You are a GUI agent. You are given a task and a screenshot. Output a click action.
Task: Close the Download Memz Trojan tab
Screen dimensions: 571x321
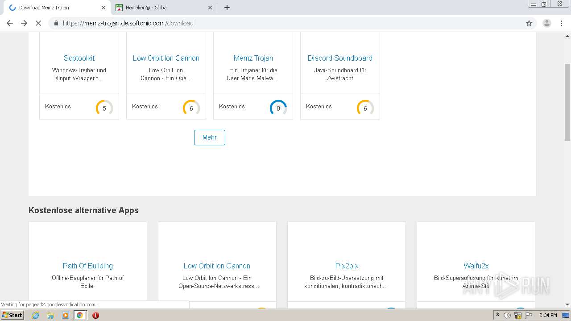tap(103, 8)
